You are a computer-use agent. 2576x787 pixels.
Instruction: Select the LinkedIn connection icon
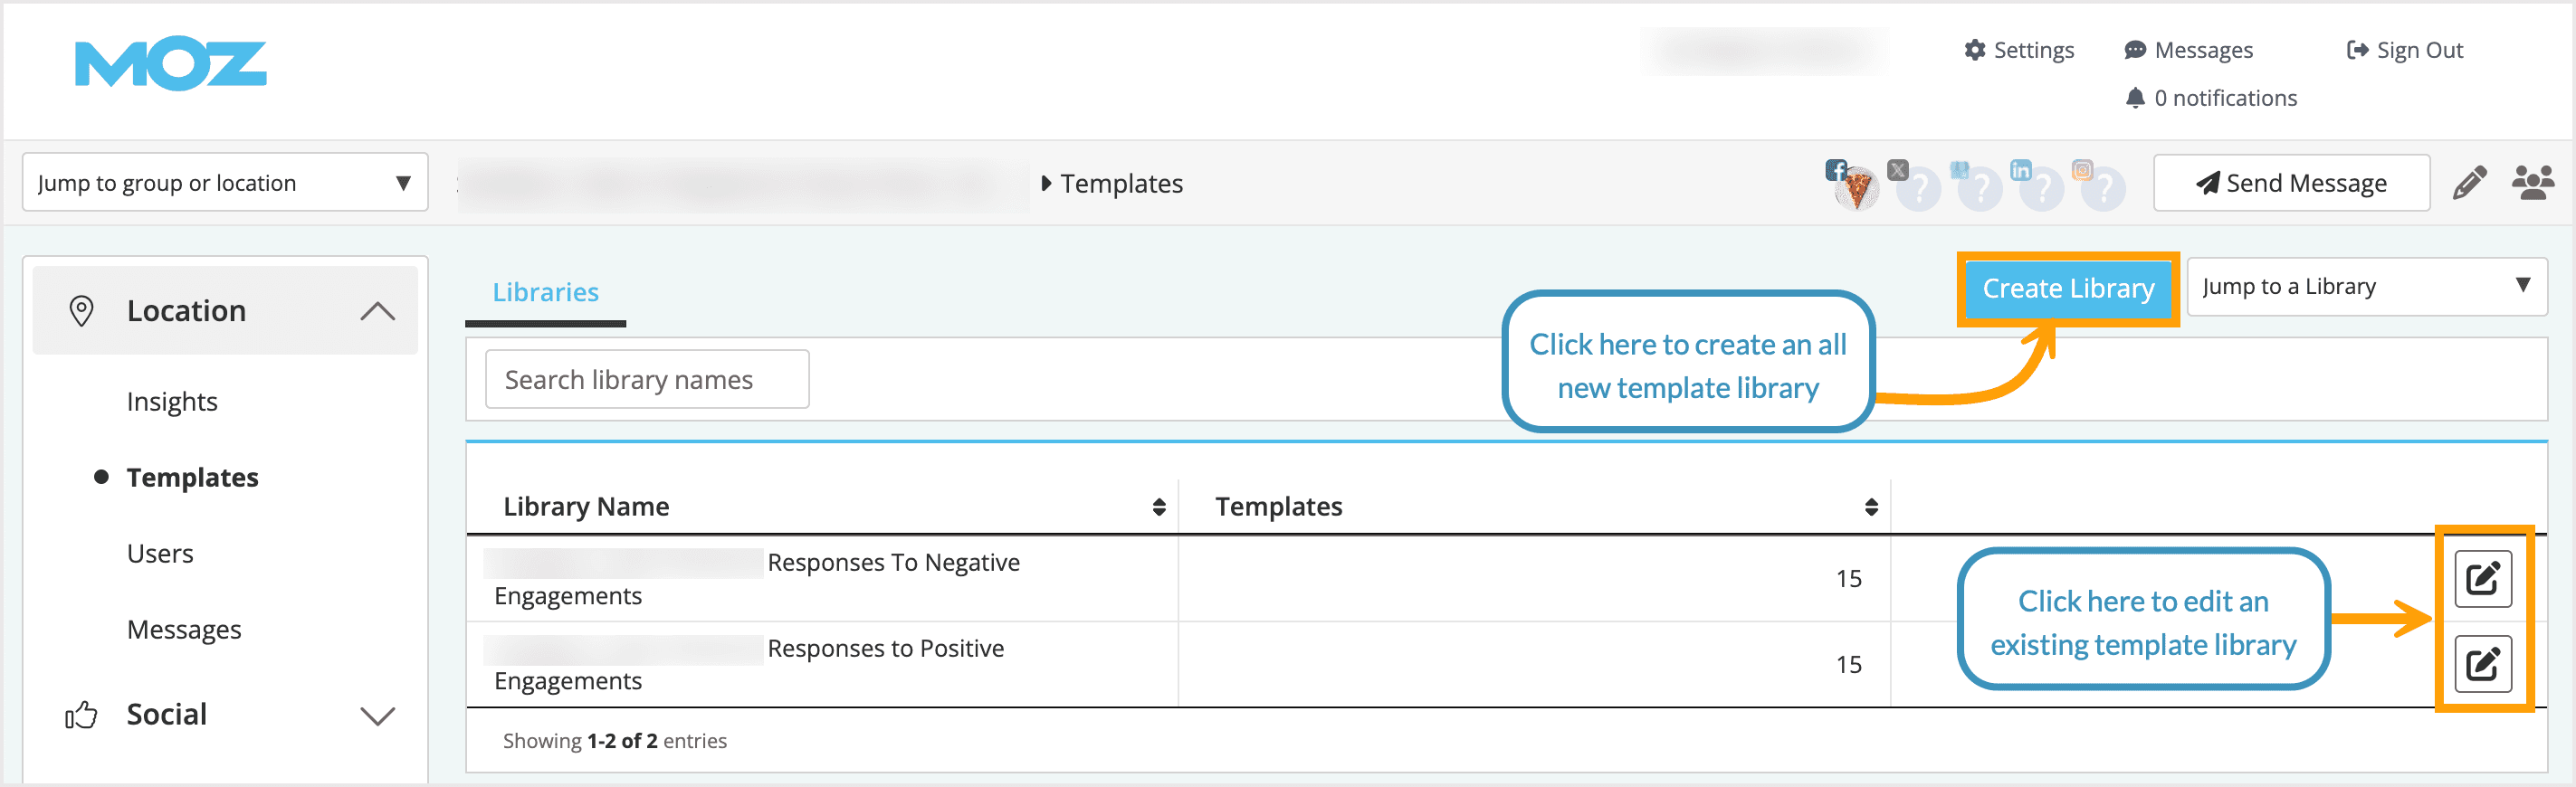click(x=2021, y=171)
